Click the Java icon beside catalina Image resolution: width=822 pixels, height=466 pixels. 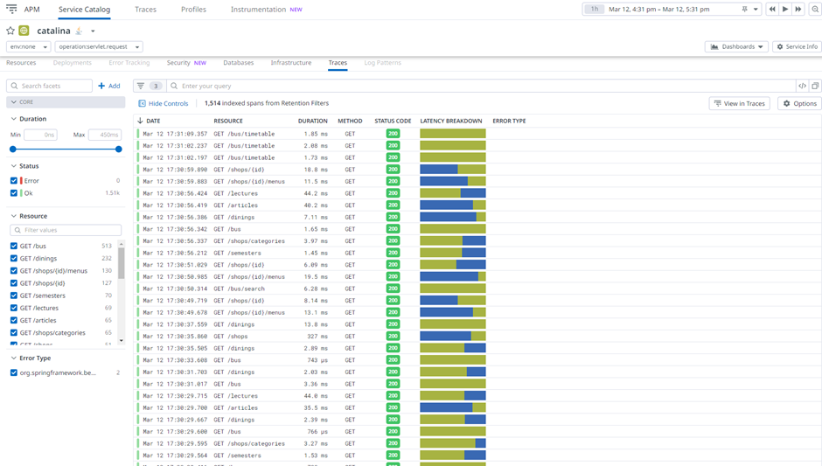click(80, 31)
